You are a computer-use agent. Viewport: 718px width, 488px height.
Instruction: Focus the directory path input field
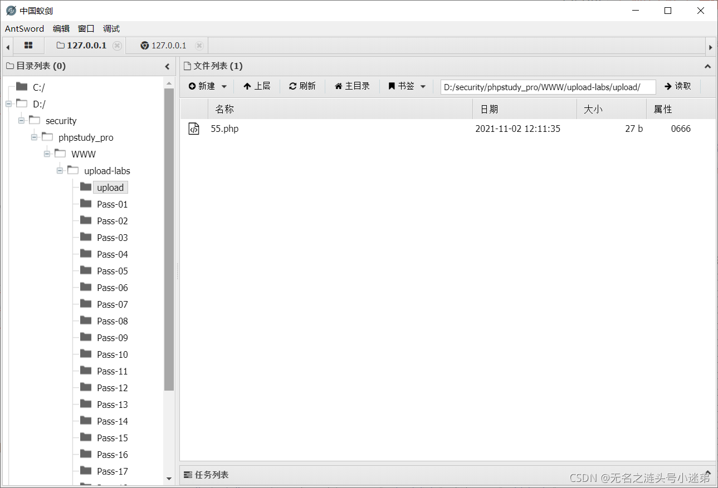[548, 87]
